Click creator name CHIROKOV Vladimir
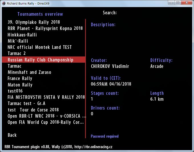194x152 pixels. [x=110, y=66]
